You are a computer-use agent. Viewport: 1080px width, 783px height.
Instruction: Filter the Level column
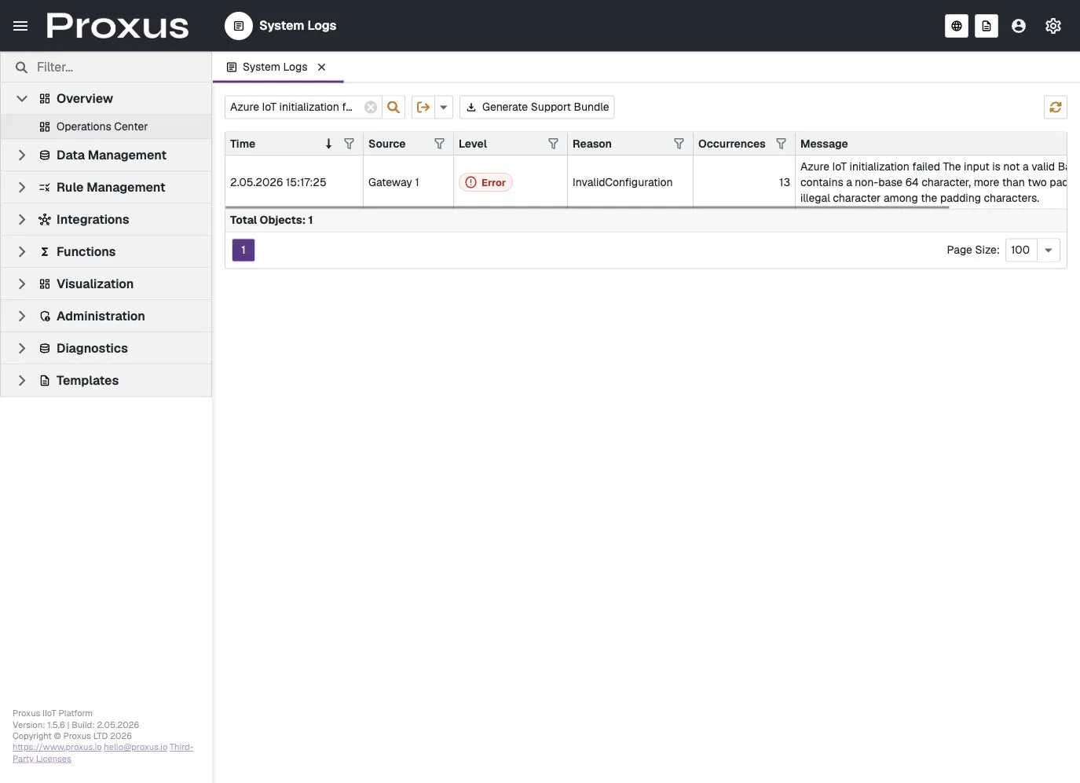pyautogui.click(x=554, y=144)
